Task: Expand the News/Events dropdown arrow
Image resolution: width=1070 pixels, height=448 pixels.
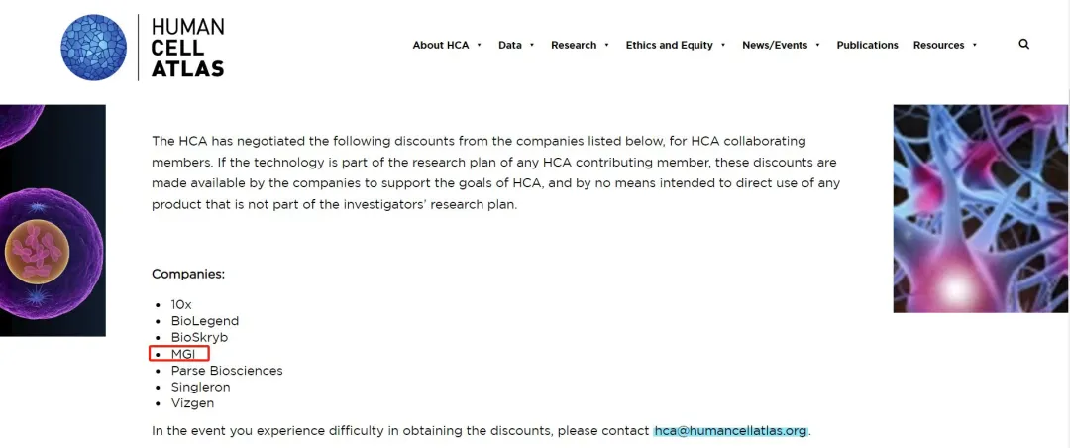Action: click(x=818, y=45)
